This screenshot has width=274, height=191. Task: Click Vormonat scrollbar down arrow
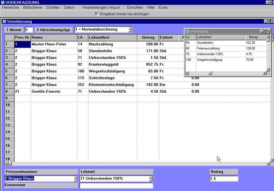(268, 69)
